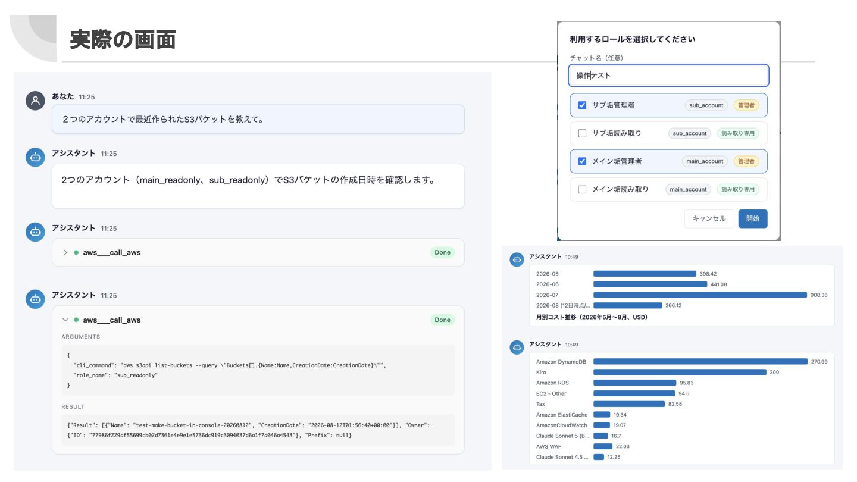This screenshot has height=482, width=857.
Task: Click the user avatar beside あなた message
Action: pos(36,101)
